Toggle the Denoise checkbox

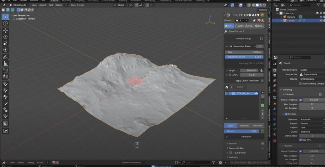(x=286, y=114)
